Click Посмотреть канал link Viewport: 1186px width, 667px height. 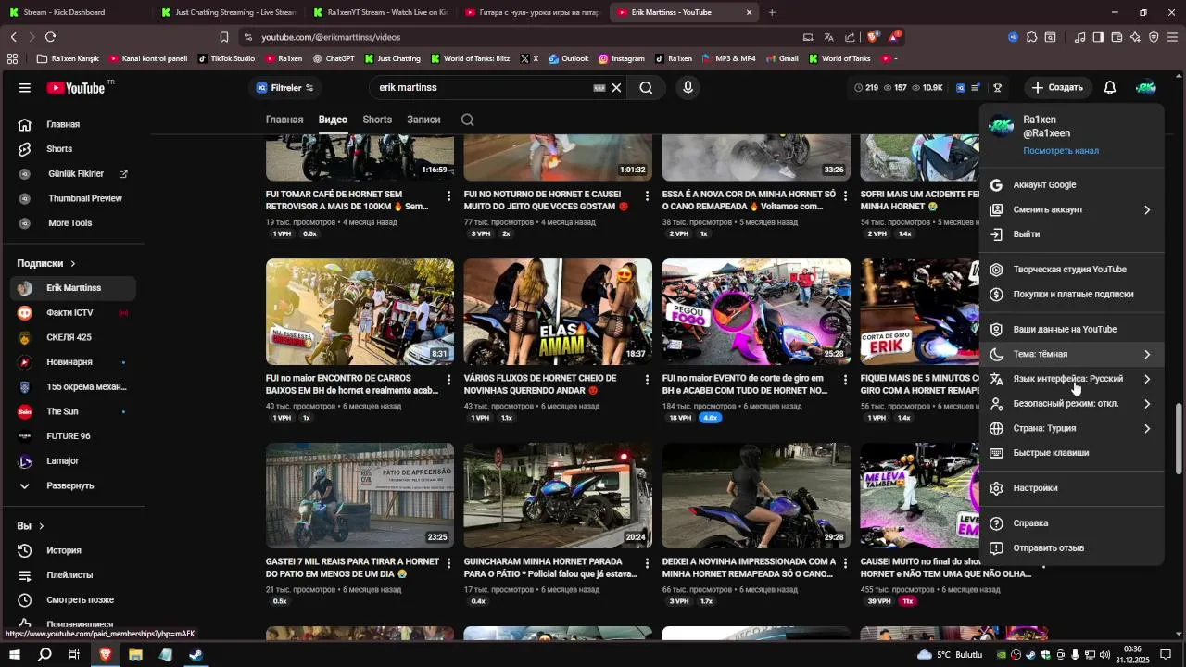point(1061,151)
